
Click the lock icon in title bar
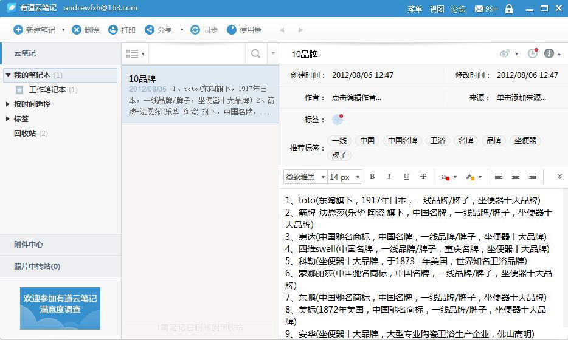point(509,8)
